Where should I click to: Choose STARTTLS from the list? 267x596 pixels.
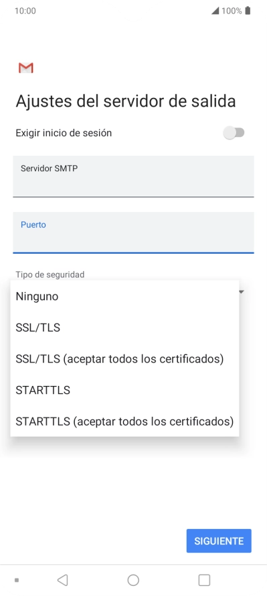coord(124,390)
